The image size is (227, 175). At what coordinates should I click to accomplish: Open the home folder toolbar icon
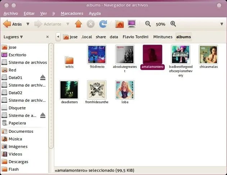point(119,24)
